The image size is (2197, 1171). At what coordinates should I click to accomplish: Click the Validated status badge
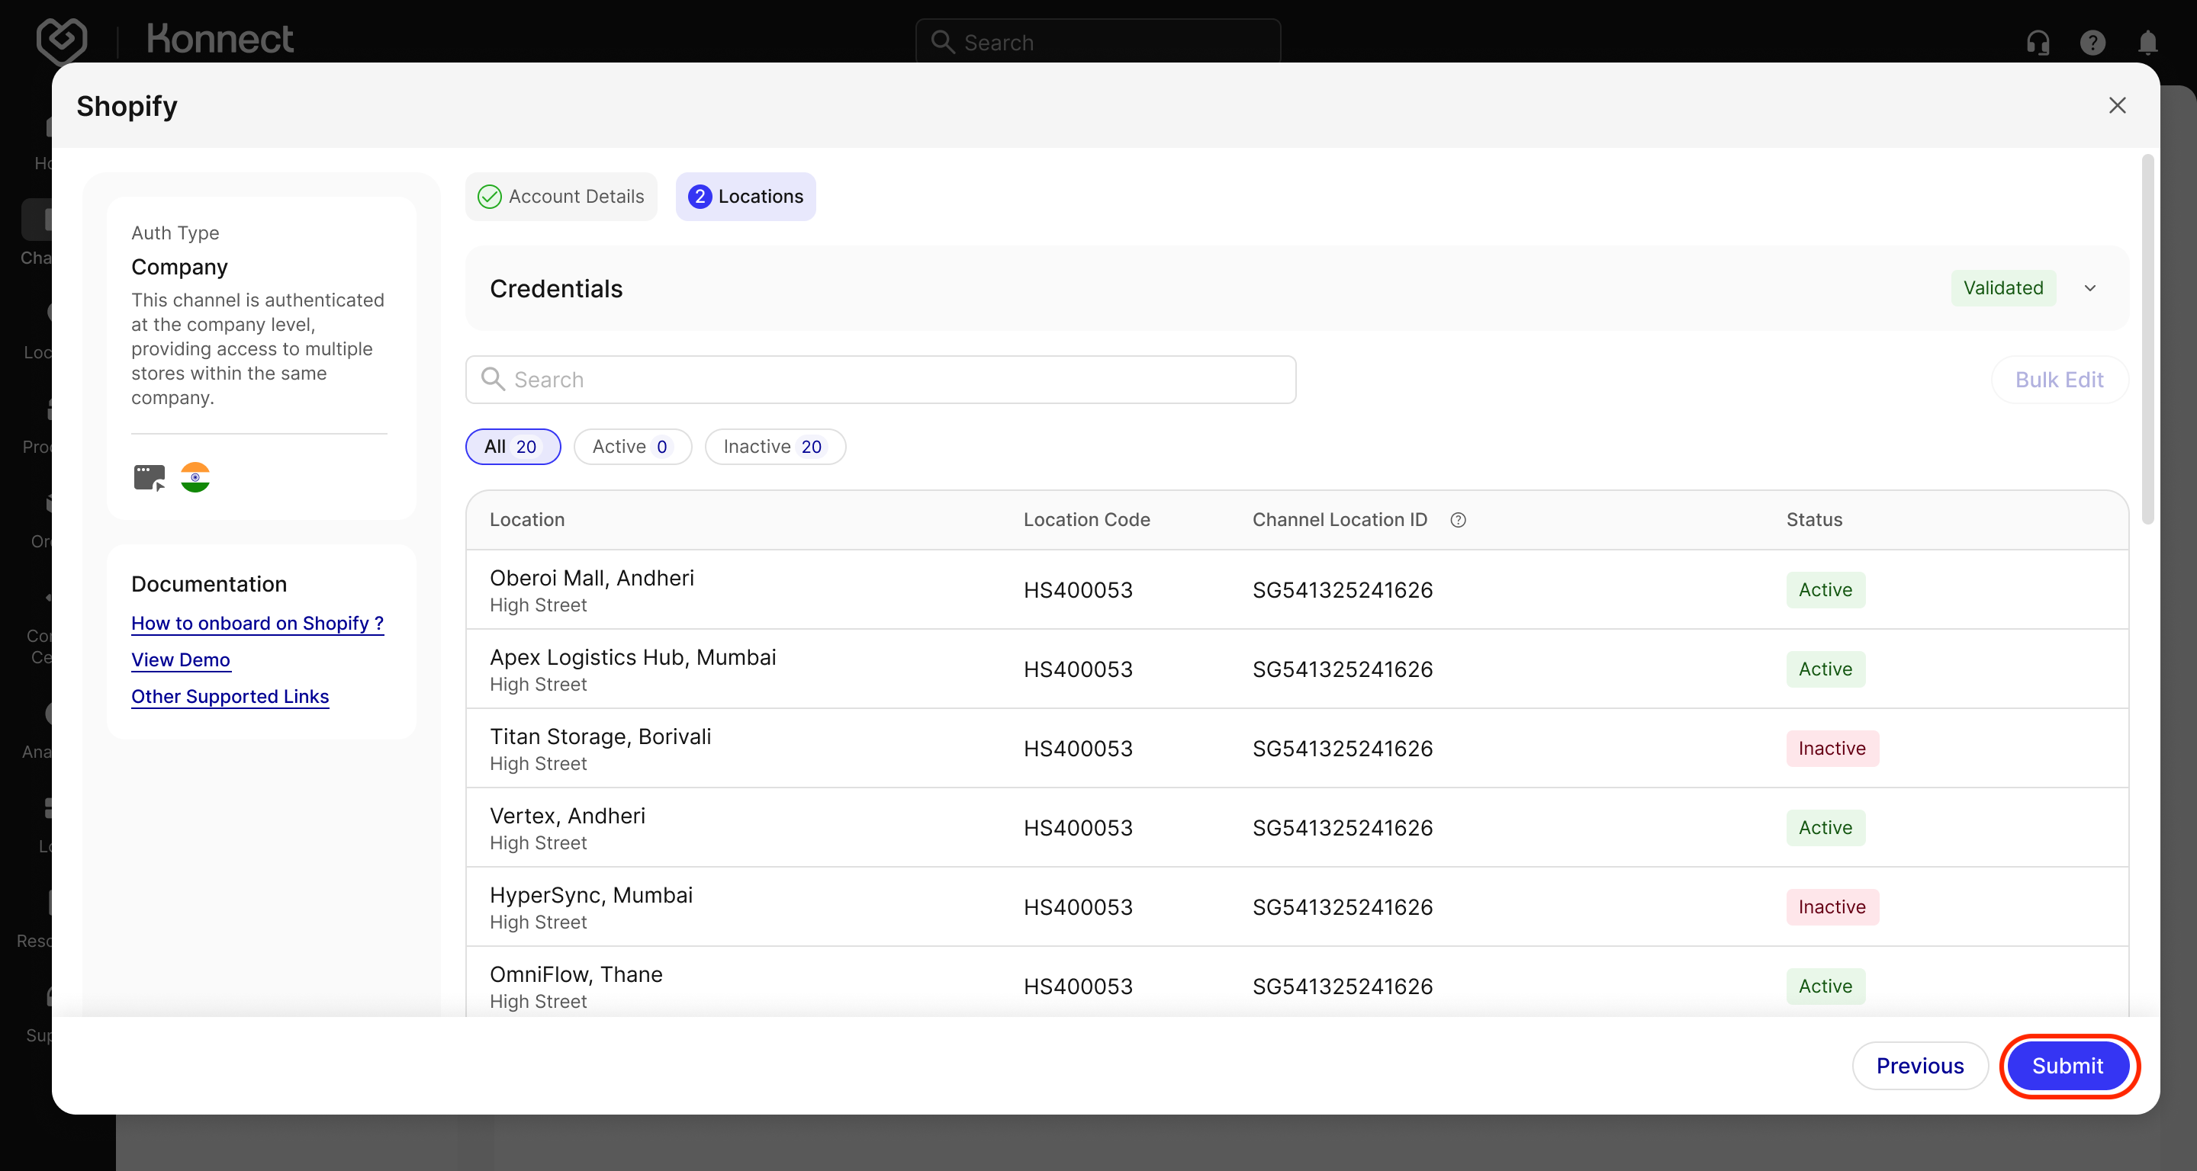coord(2003,288)
